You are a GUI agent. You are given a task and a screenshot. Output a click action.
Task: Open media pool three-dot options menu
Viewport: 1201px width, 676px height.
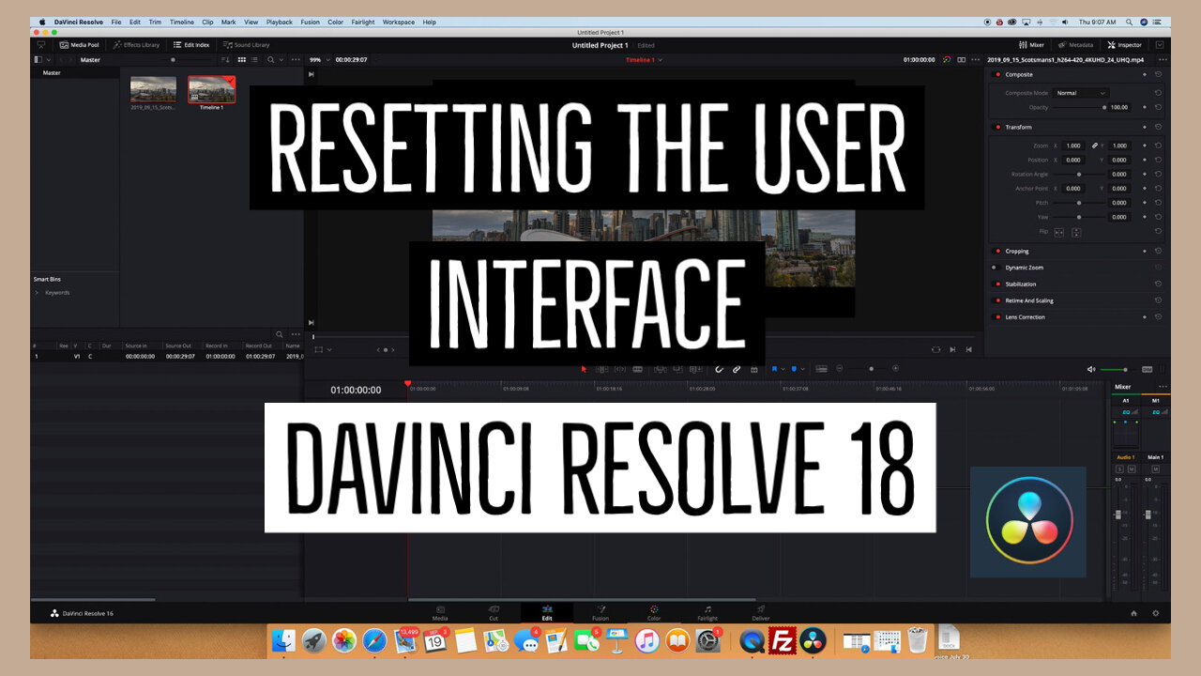click(296, 60)
